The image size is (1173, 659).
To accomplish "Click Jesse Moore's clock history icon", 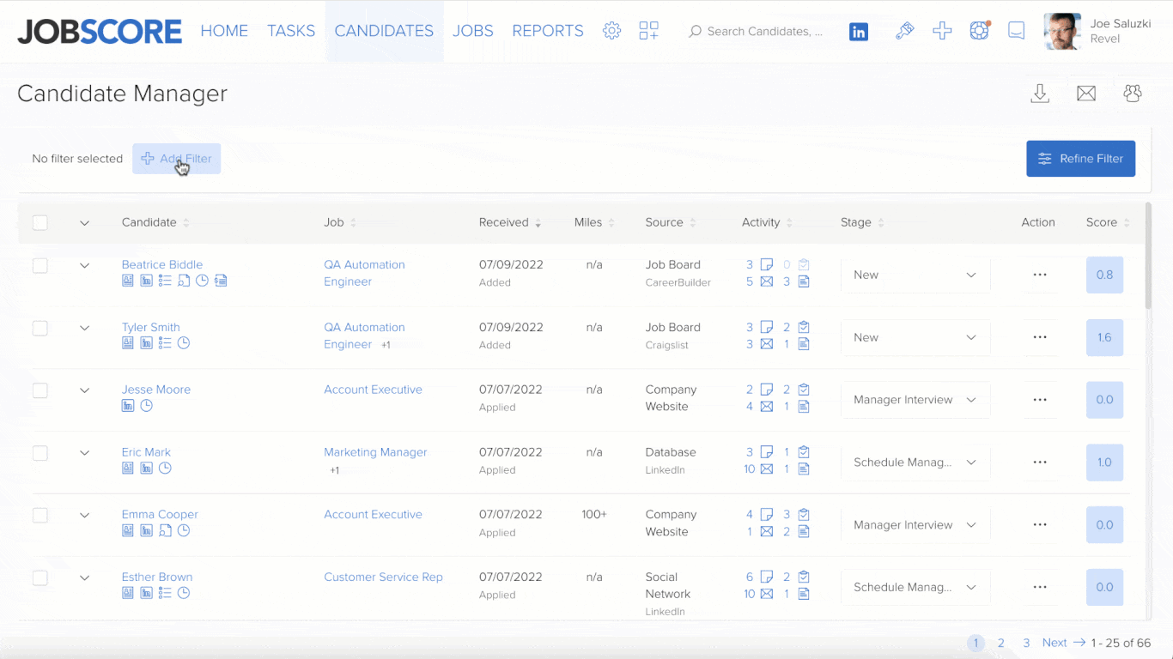I will click(x=146, y=406).
